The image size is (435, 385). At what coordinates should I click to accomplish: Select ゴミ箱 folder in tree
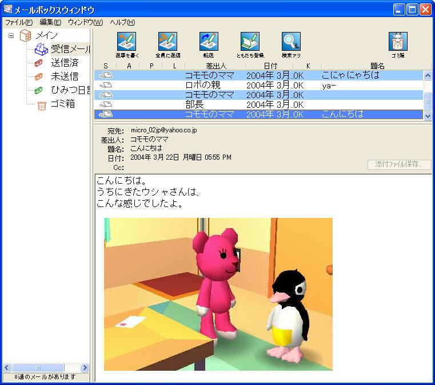point(63,104)
